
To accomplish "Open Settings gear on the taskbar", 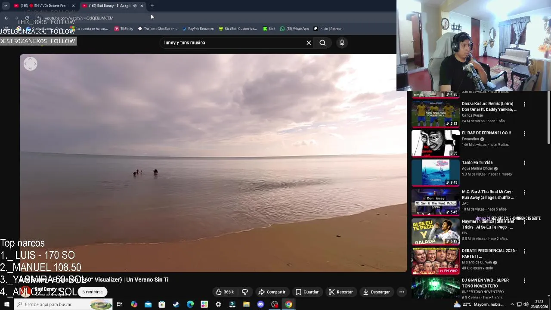I will coord(218,304).
